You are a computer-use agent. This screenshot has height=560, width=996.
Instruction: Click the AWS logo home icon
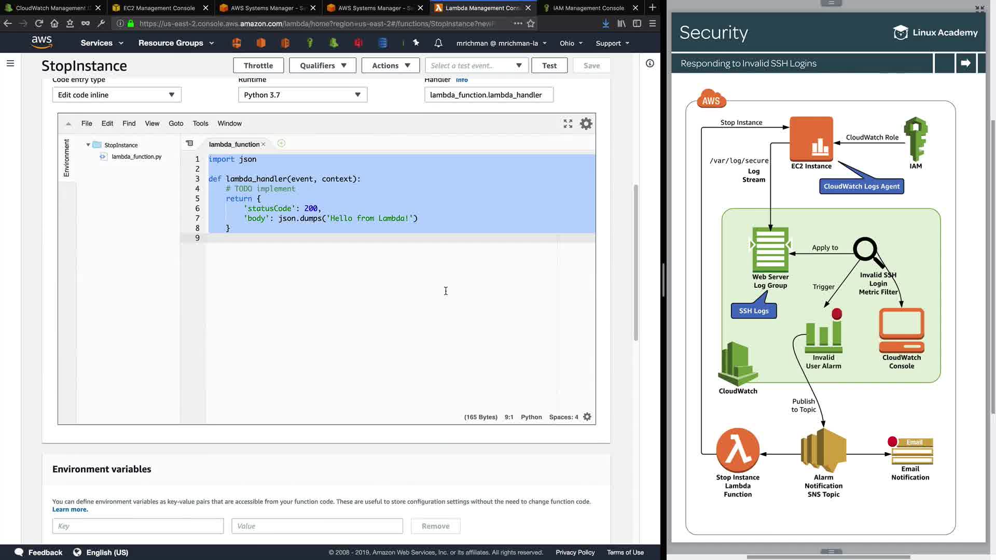(x=41, y=42)
